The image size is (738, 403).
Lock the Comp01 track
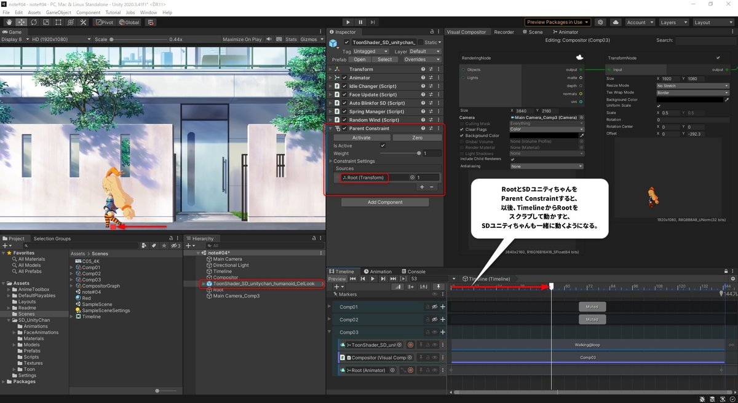[x=427, y=307]
